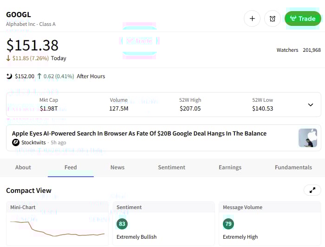Screen dimensions: 325x247
Task: Click the plus add-to-watchlist icon
Action: 252,19
